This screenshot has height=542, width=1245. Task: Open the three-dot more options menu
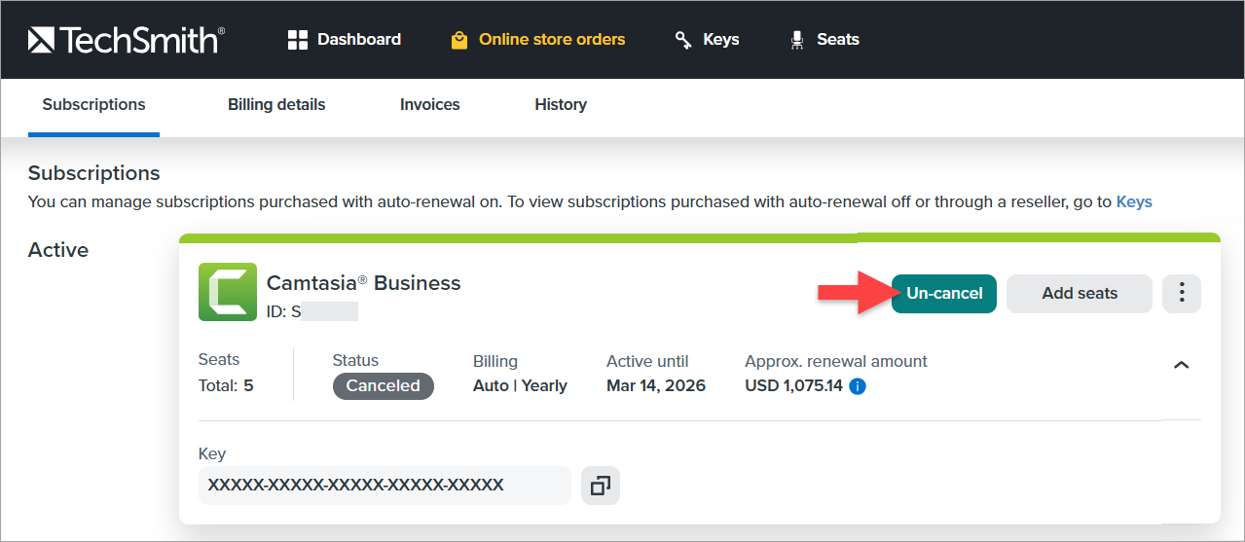[1182, 293]
